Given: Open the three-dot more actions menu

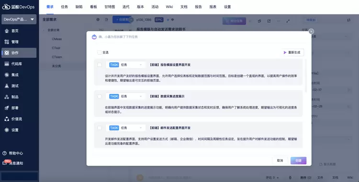Looking at the screenshot, I should (x=279, y=21).
